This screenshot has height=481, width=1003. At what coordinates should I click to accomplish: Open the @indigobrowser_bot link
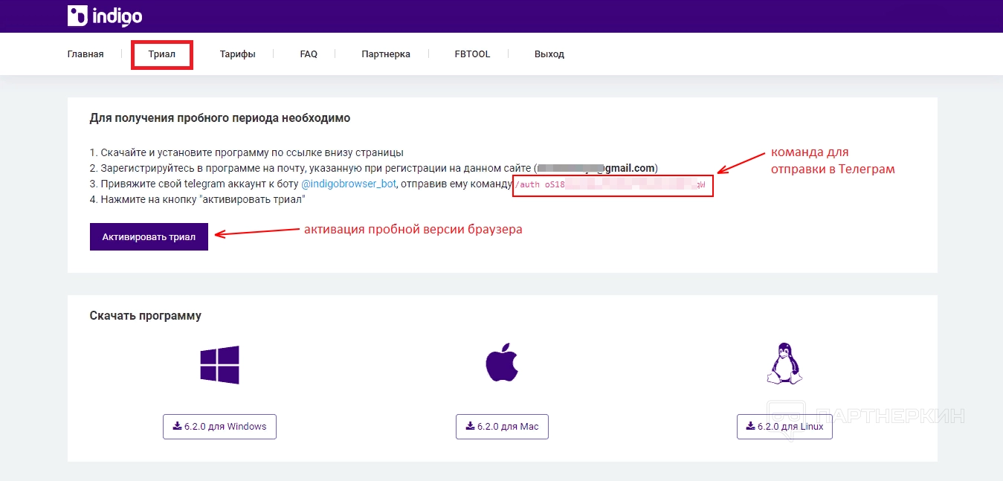[348, 184]
